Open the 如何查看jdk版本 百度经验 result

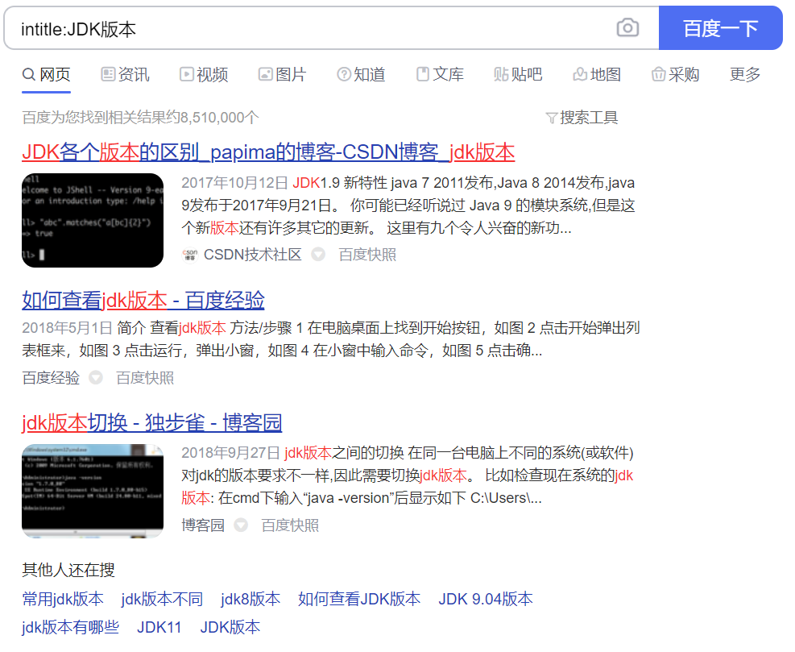[x=143, y=301]
